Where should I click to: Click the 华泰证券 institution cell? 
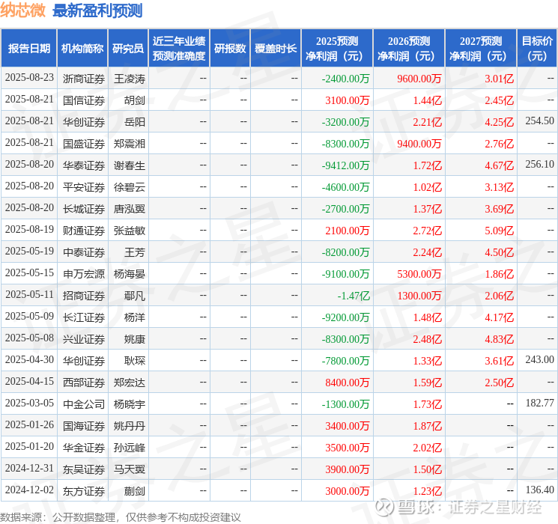(x=84, y=165)
